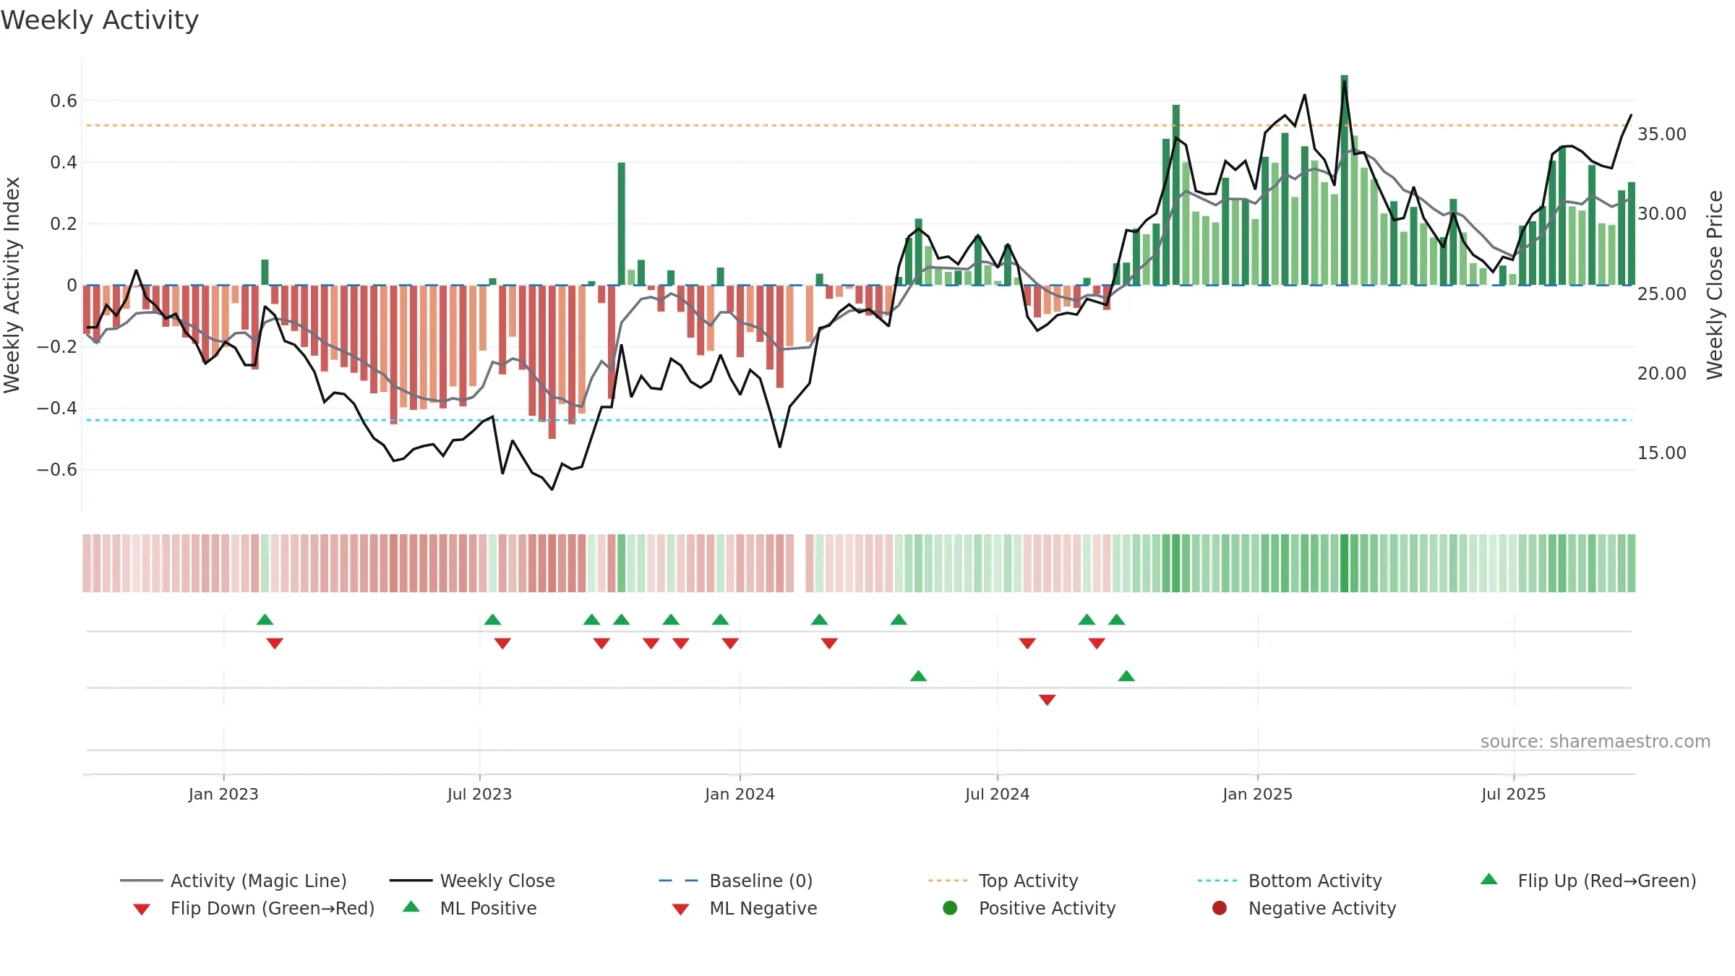Image resolution: width=1735 pixels, height=976 pixels.
Task: Click the tall green spike bar in late 2023
Action: tap(622, 224)
